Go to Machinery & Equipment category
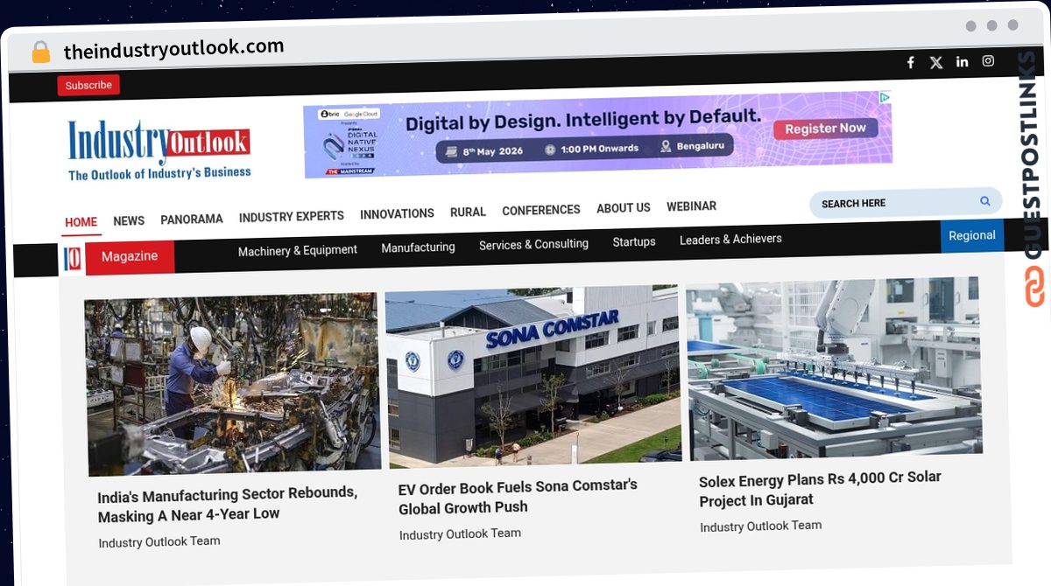 pos(298,250)
